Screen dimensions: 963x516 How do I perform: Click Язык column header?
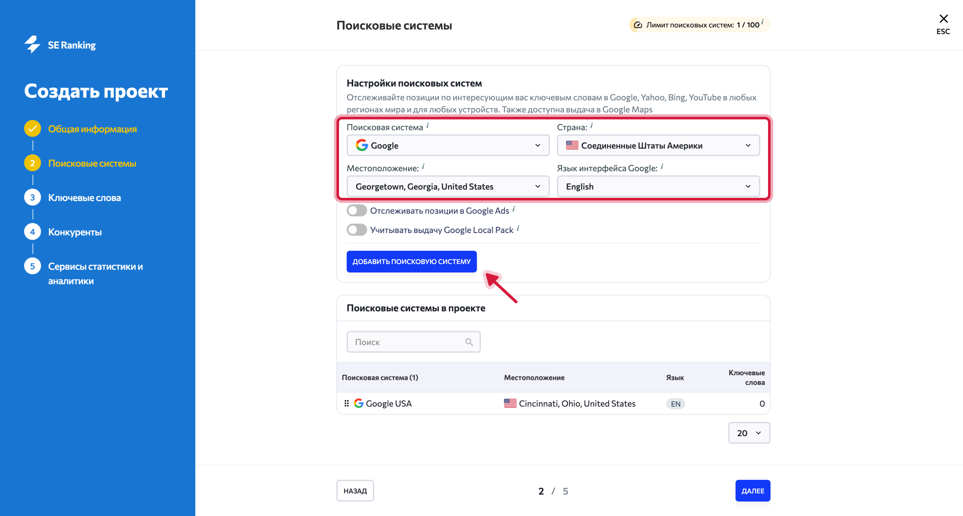coord(675,378)
